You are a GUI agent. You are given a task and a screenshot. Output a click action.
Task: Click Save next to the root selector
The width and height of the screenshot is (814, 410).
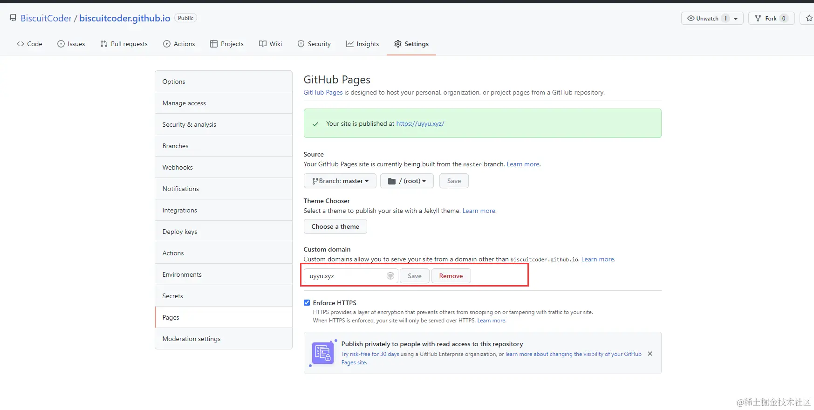[454, 181]
